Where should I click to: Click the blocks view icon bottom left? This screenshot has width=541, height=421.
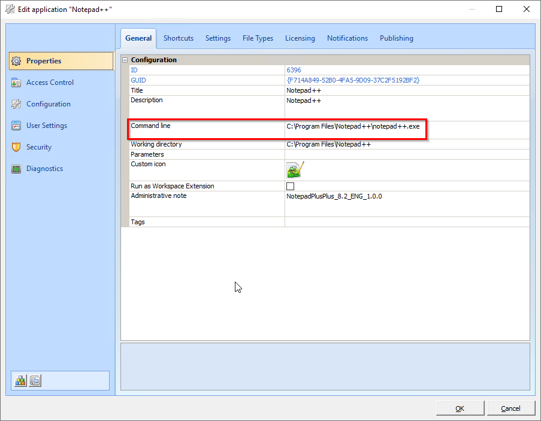tap(20, 380)
